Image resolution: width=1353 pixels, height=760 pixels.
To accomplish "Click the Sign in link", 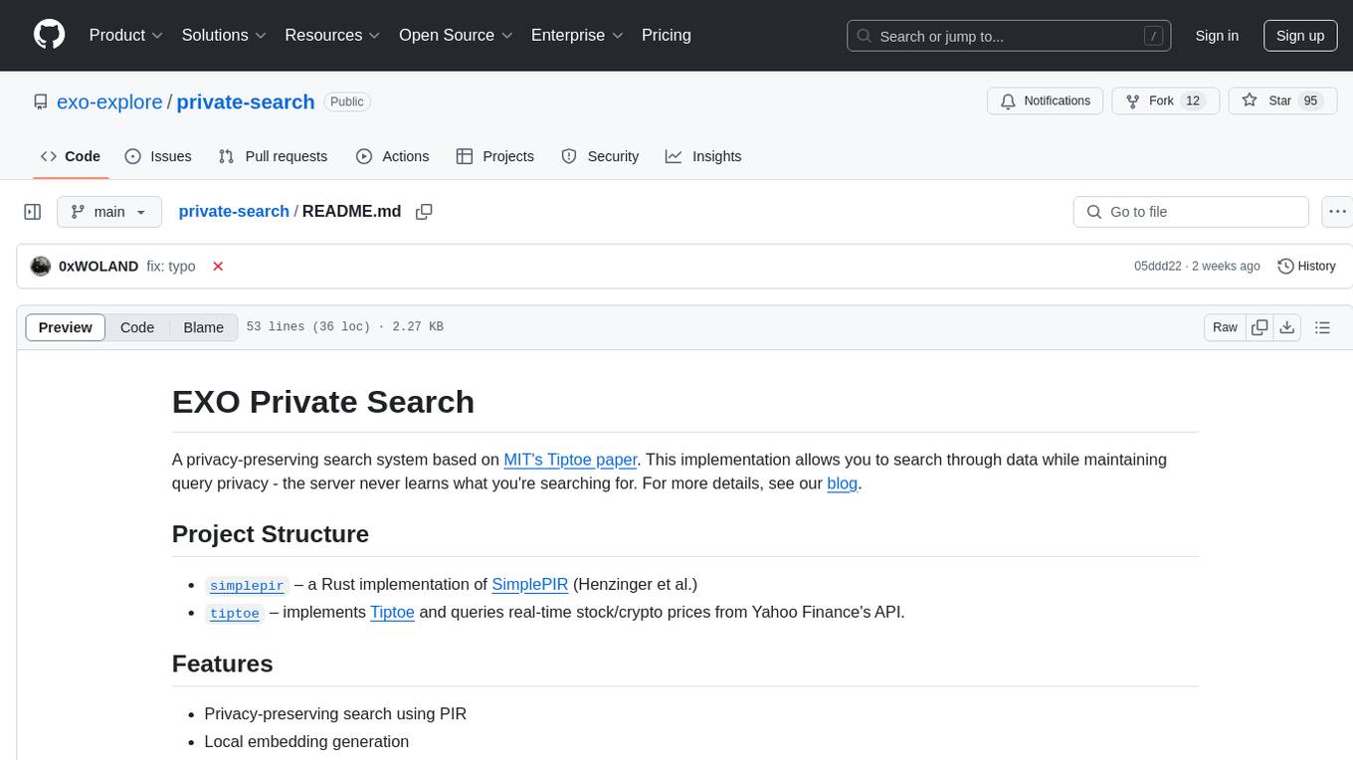I will 1217,36.
